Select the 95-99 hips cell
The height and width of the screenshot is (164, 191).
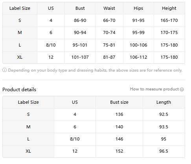click(x=138, y=32)
